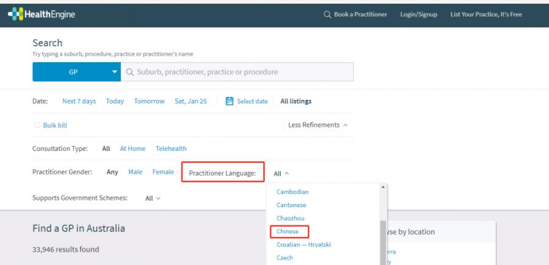Filter date by Sat, Jan 25
Screen dimensions: 549x265
(x=191, y=101)
